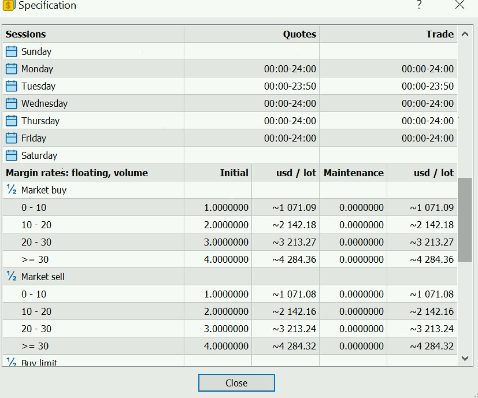
Task: Click the Wednesday calendar icon
Action: coord(12,103)
